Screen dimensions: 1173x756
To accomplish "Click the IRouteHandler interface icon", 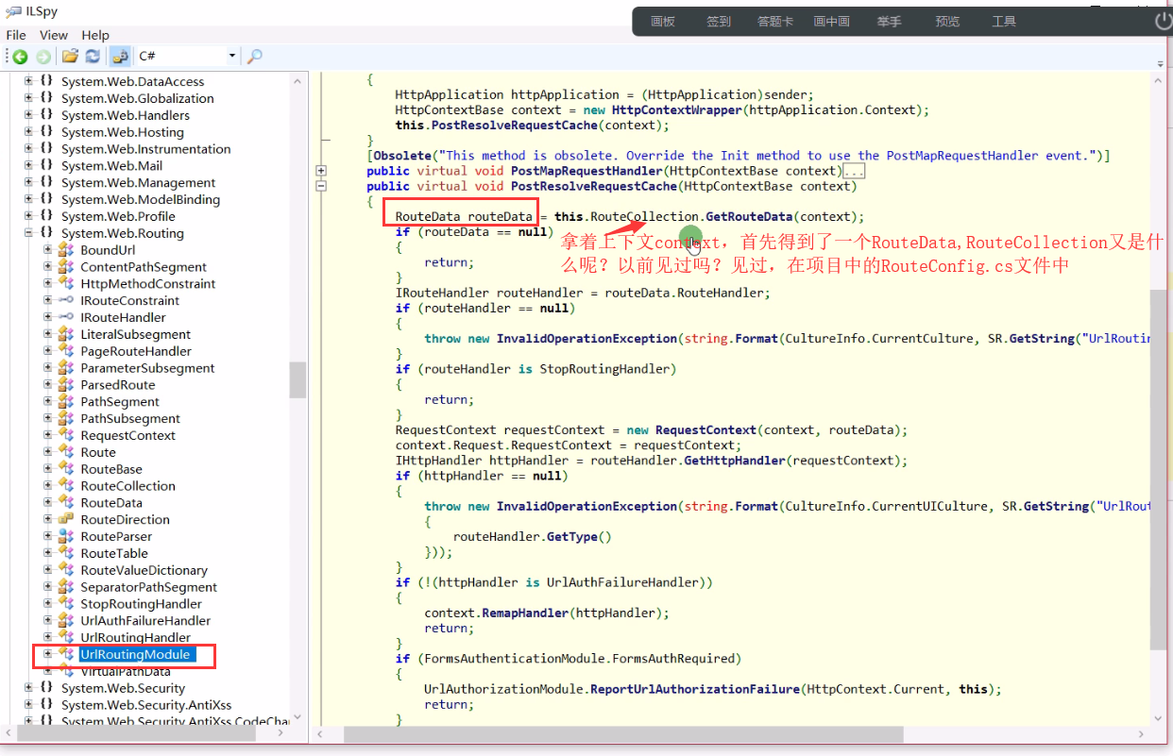I will tap(66, 317).
